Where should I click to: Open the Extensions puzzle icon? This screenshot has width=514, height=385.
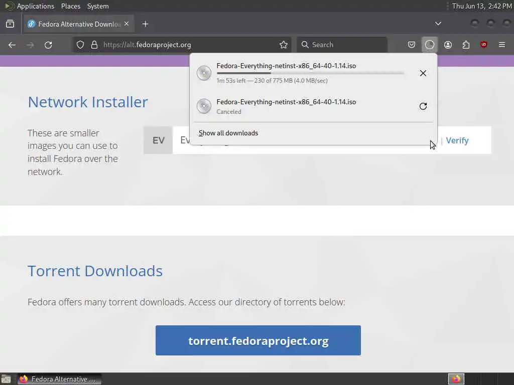466,45
